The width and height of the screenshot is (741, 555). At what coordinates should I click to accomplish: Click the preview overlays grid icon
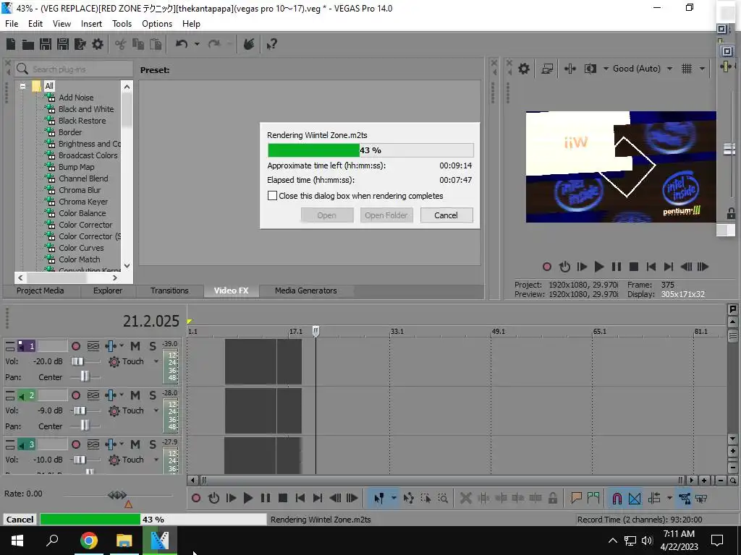pyautogui.click(x=687, y=69)
